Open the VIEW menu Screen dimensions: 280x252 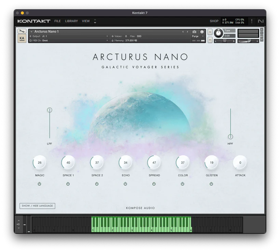click(86, 21)
